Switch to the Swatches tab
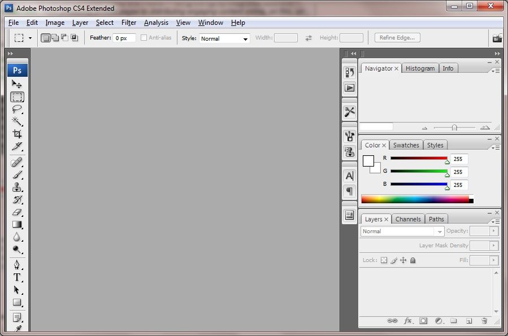Screen dimensions: 508x336 [x=406, y=145]
